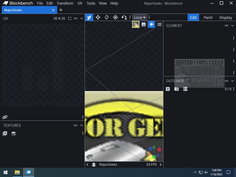Open the UV menu in menu bar
236x177 pixels.
[x=80, y=3]
